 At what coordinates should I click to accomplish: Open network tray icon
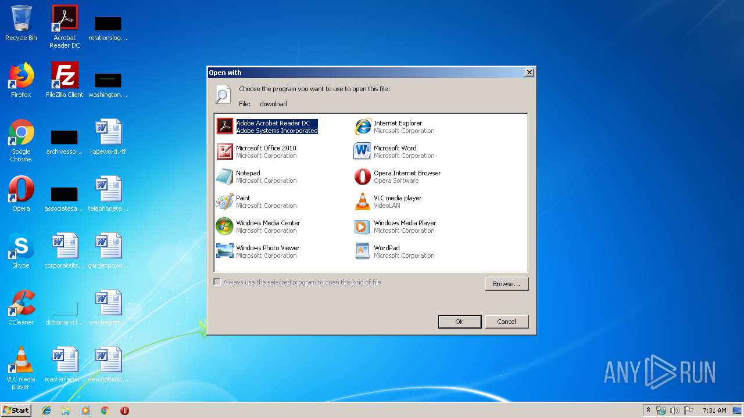tap(661, 410)
